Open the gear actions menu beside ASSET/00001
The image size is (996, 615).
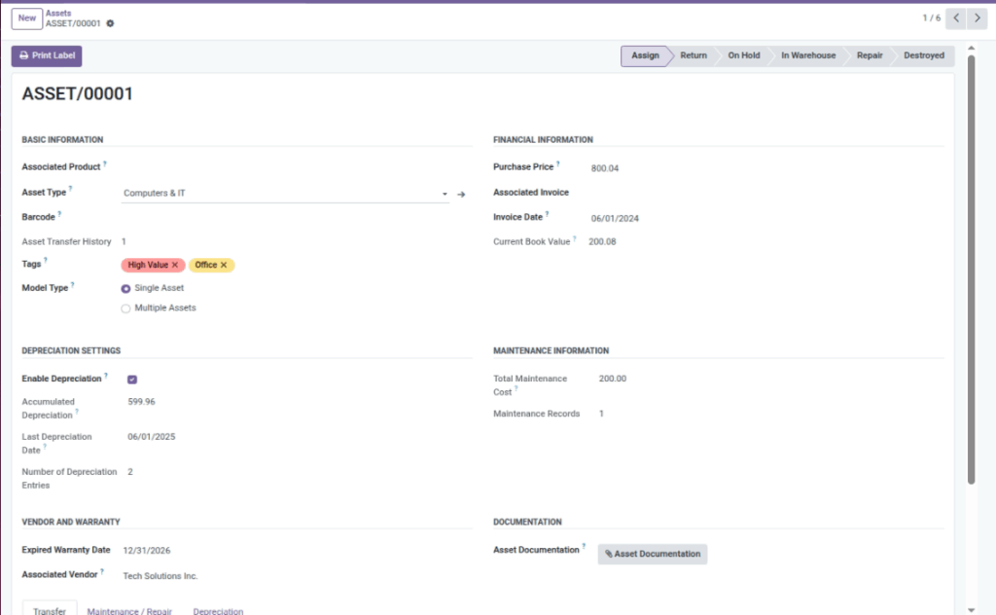click(x=110, y=23)
